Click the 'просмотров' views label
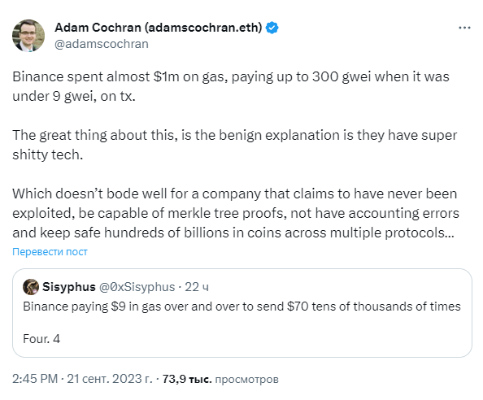The width and height of the screenshot is (483, 400). 246,380
